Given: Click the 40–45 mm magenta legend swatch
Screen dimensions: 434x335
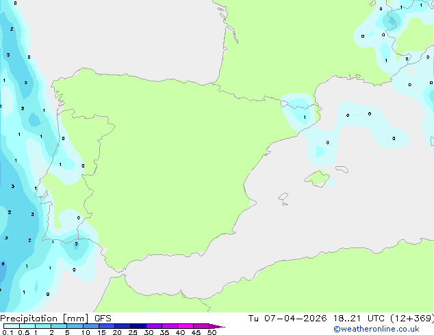Looking at the screenshot, I should [186, 326].
